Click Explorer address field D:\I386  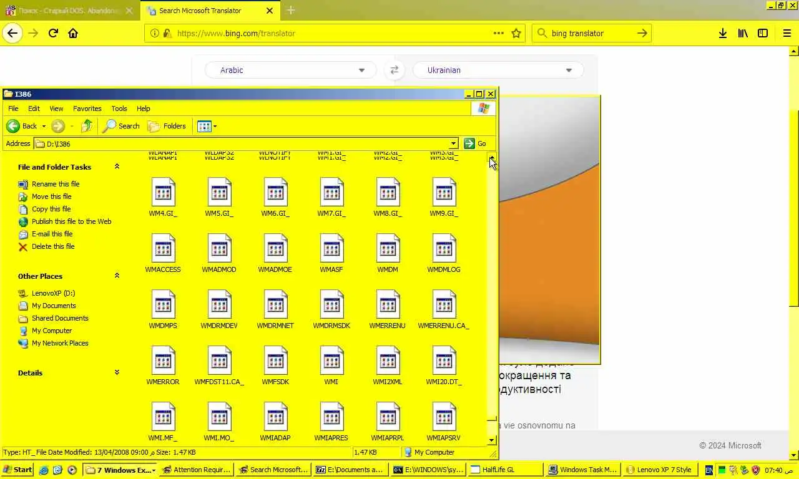tap(246, 143)
